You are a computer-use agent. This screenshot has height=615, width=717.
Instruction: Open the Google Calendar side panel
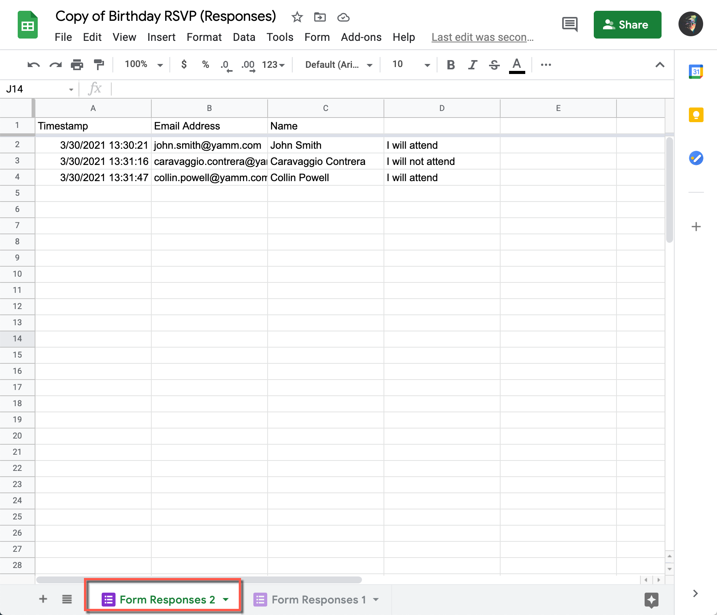point(696,72)
